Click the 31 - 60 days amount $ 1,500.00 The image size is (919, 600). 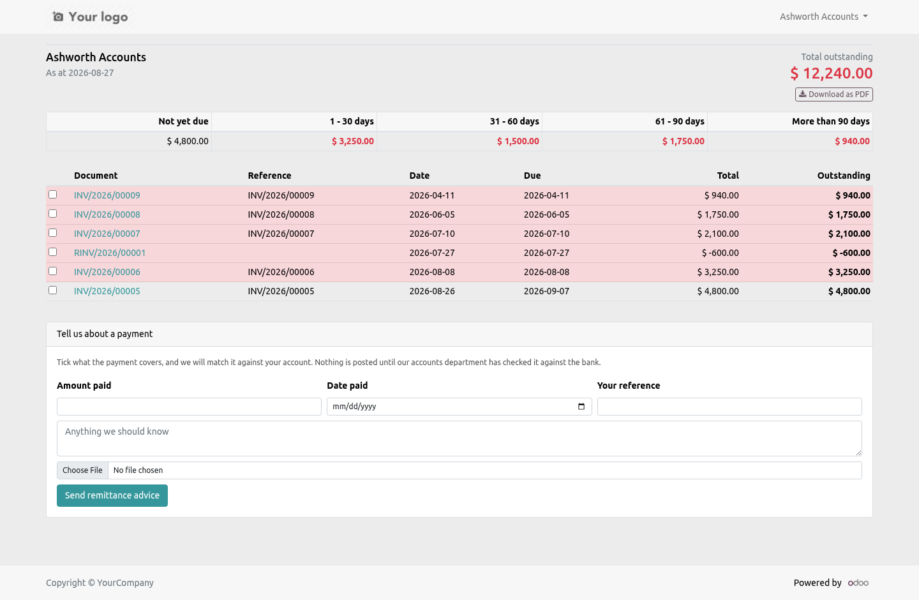[518, 141]
